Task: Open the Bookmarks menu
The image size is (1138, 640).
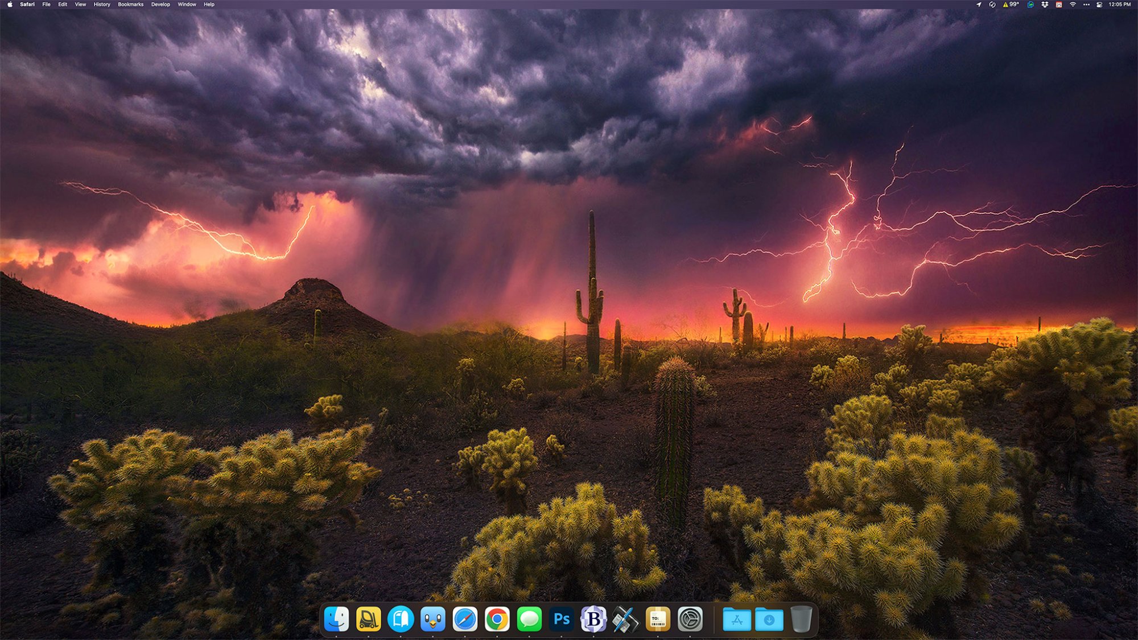Action: 130,5
